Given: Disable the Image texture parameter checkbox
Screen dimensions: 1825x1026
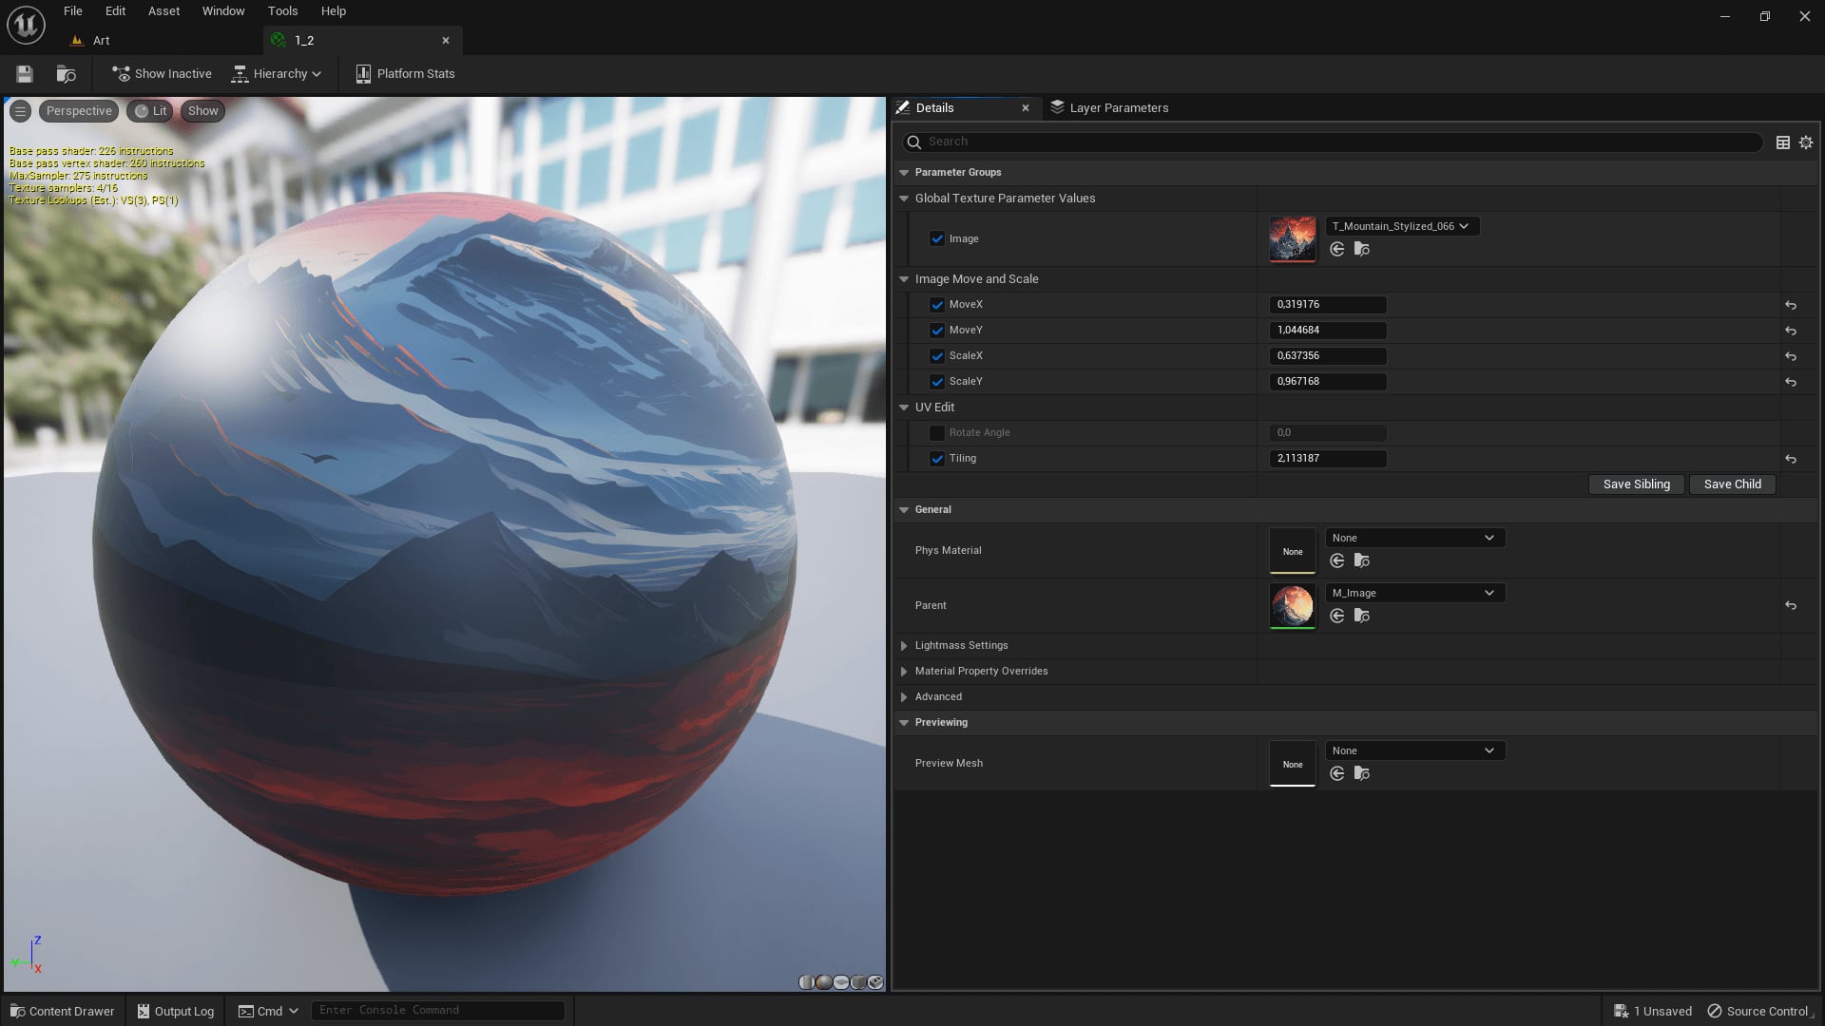Looking at the screenshot, I should tap(937, 238).
